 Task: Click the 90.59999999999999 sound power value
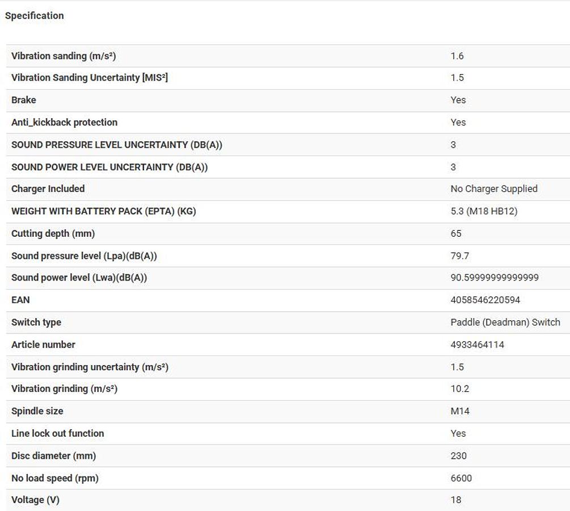[495, 278]
